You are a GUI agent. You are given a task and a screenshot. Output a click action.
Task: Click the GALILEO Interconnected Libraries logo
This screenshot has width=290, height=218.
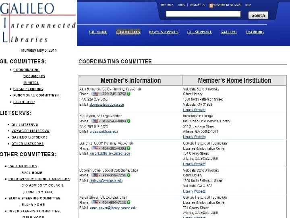coord(38,23)
